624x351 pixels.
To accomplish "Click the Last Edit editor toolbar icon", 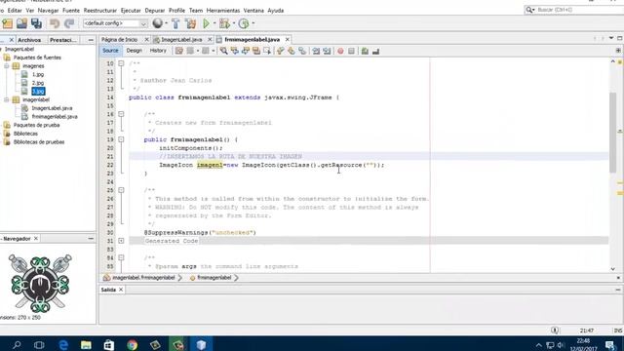I will click(x=179, y=51).
